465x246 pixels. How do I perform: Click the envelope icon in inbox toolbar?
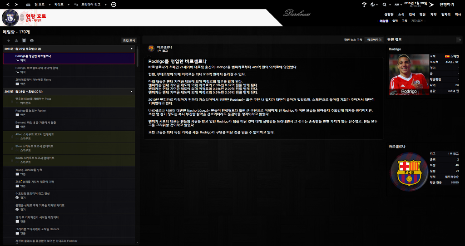(32, 40)
